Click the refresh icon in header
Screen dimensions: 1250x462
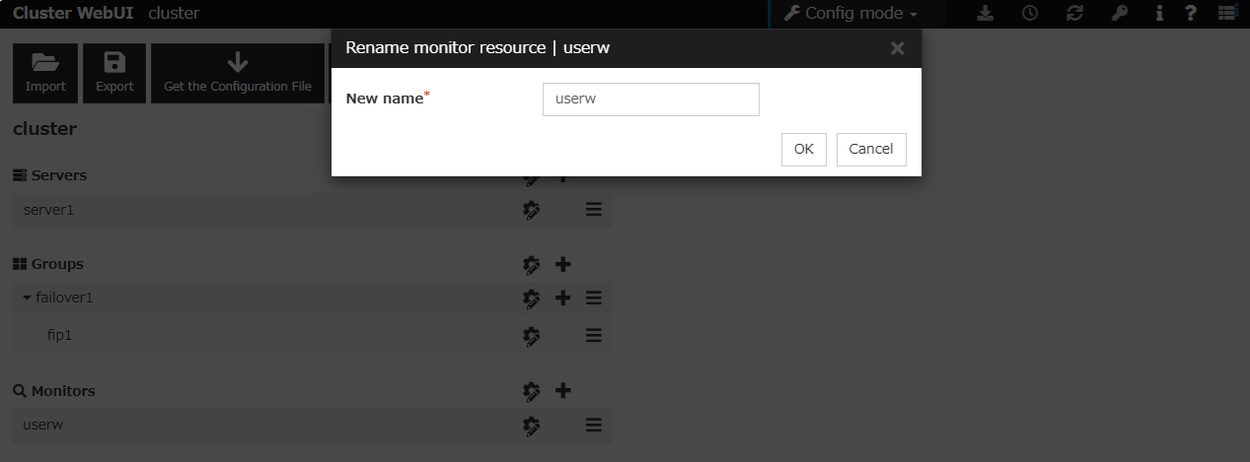1074,14
